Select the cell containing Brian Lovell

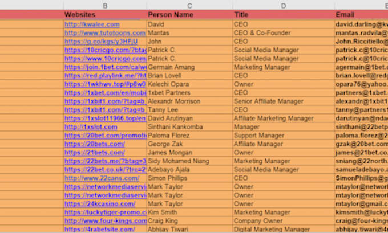pos(189,75)
